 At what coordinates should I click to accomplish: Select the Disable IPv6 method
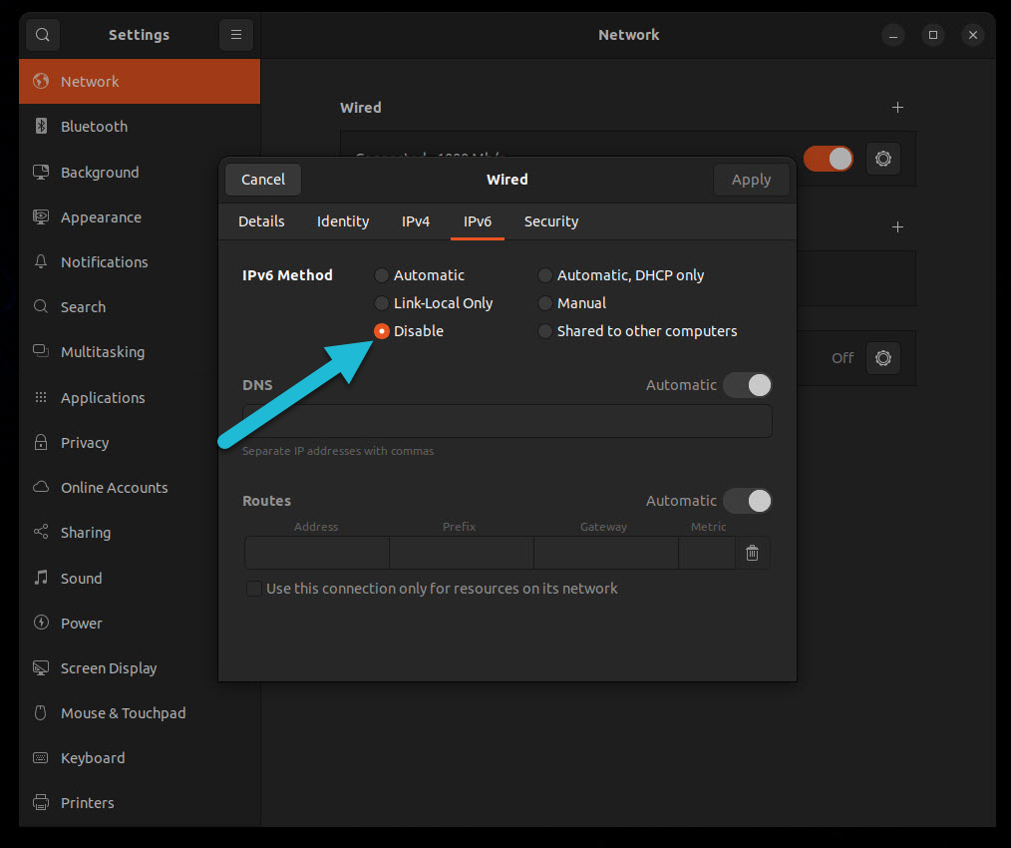(x=382, y=330)
